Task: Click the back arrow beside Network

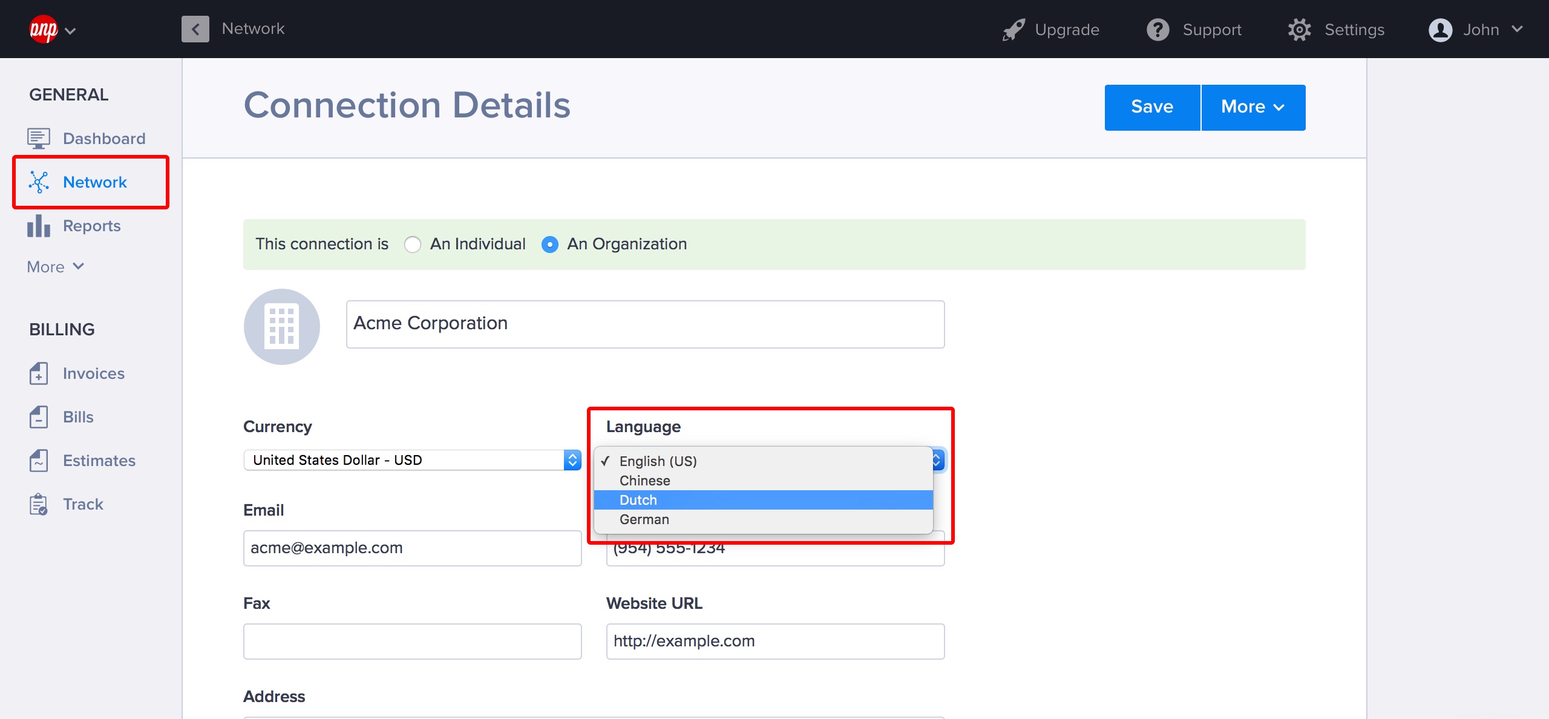Action: 195,29
